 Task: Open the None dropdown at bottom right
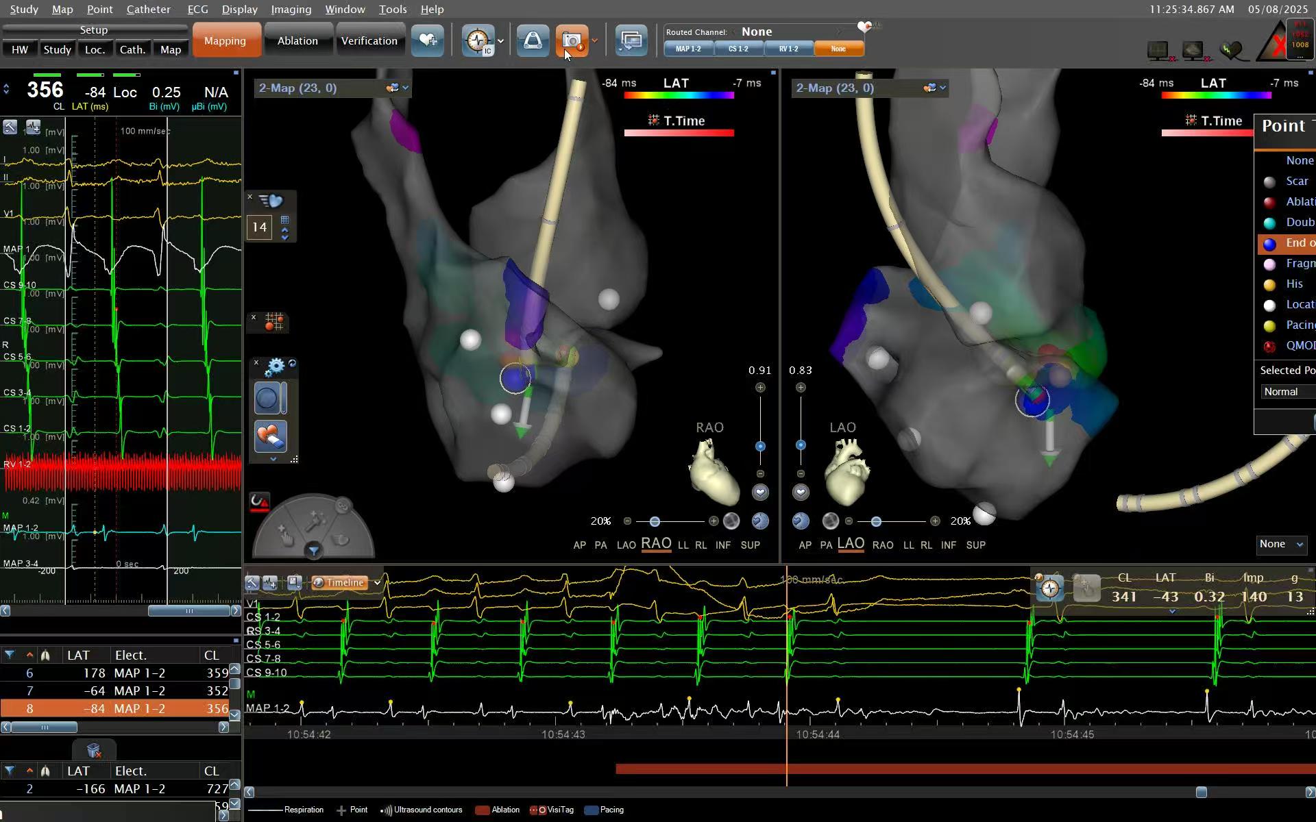[x=1281, y=544]
